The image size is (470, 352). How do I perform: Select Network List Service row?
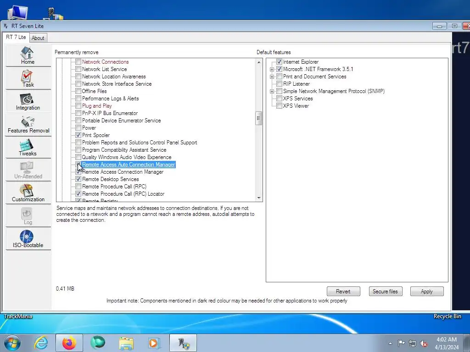104,69
